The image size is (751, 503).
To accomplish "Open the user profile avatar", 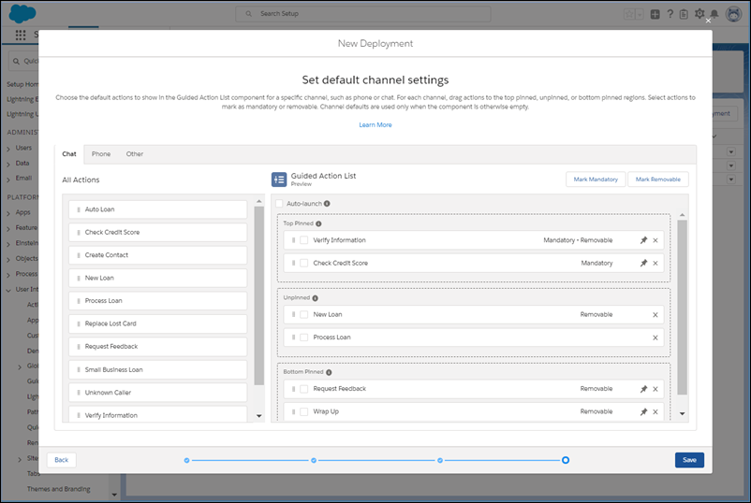I will pos(733,14).
